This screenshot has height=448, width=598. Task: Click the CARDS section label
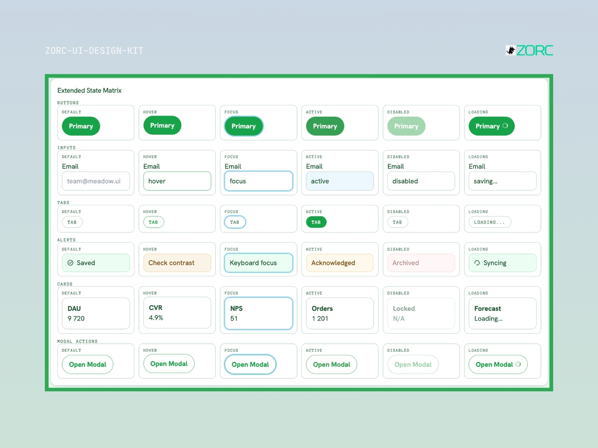pos(65,284)
